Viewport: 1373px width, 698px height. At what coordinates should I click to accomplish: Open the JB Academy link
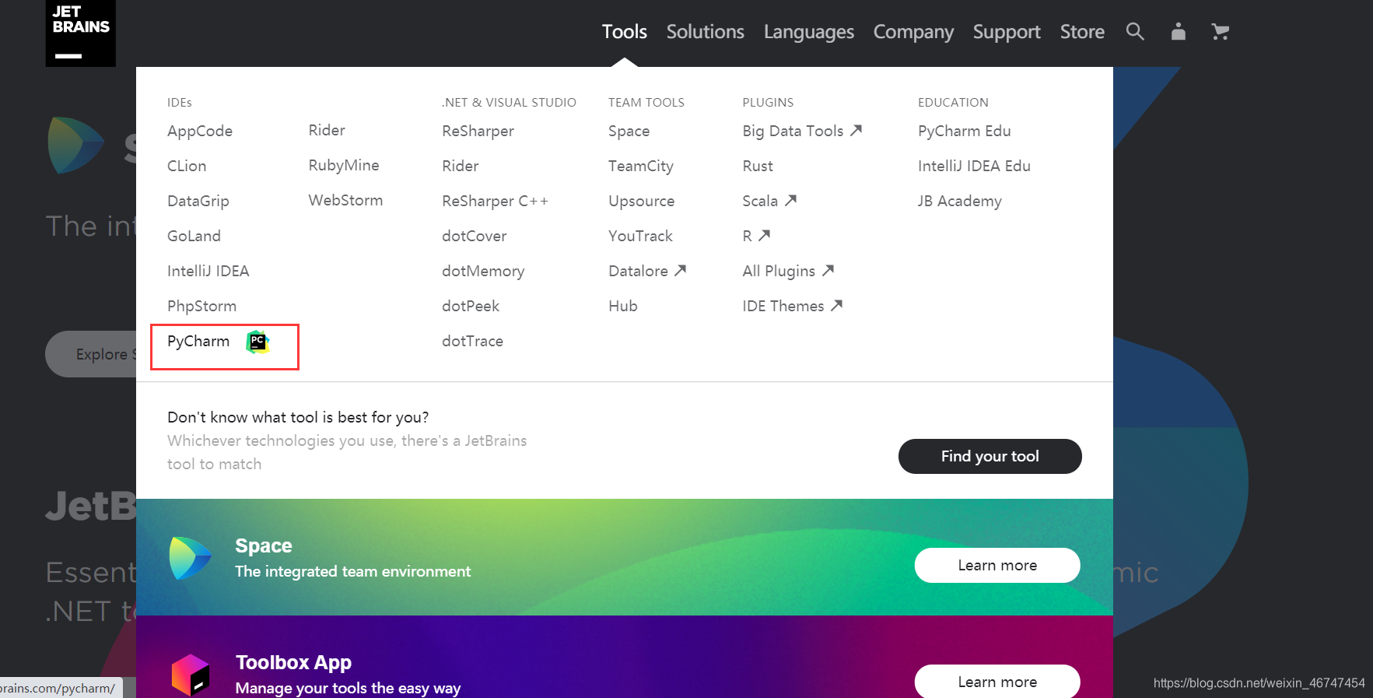959,202
